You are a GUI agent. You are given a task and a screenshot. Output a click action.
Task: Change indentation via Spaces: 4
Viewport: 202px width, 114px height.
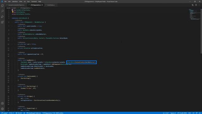pos(173,113)
